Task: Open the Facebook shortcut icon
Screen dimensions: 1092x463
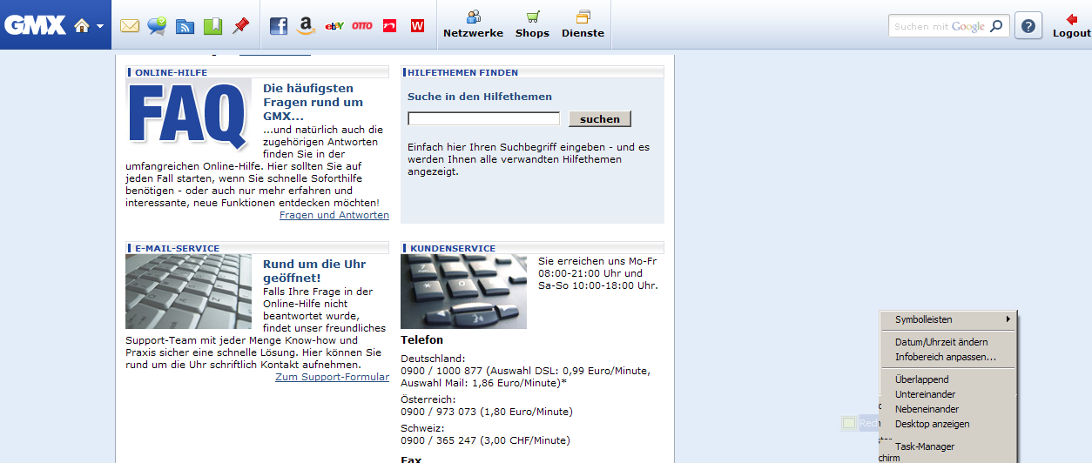Action: pos(279,26)
